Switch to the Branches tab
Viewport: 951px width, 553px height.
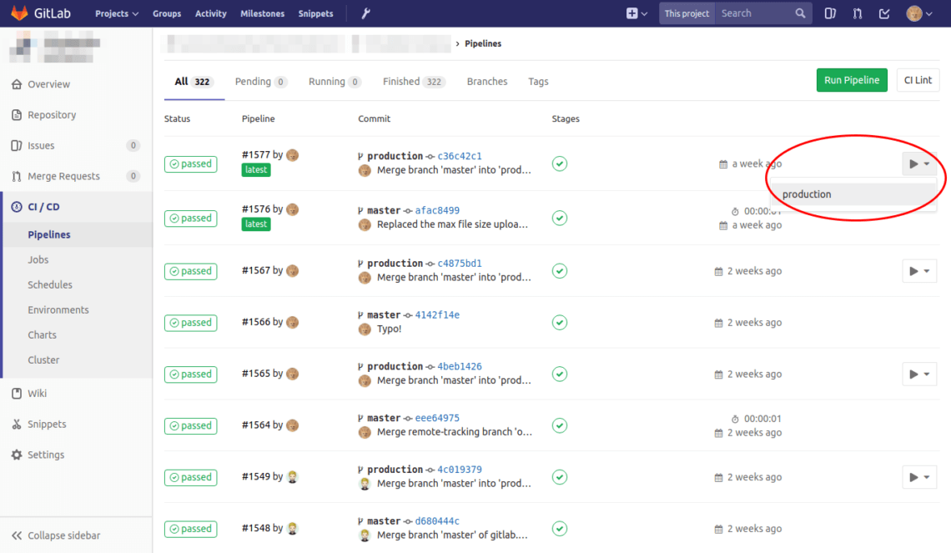coord(487,82)
